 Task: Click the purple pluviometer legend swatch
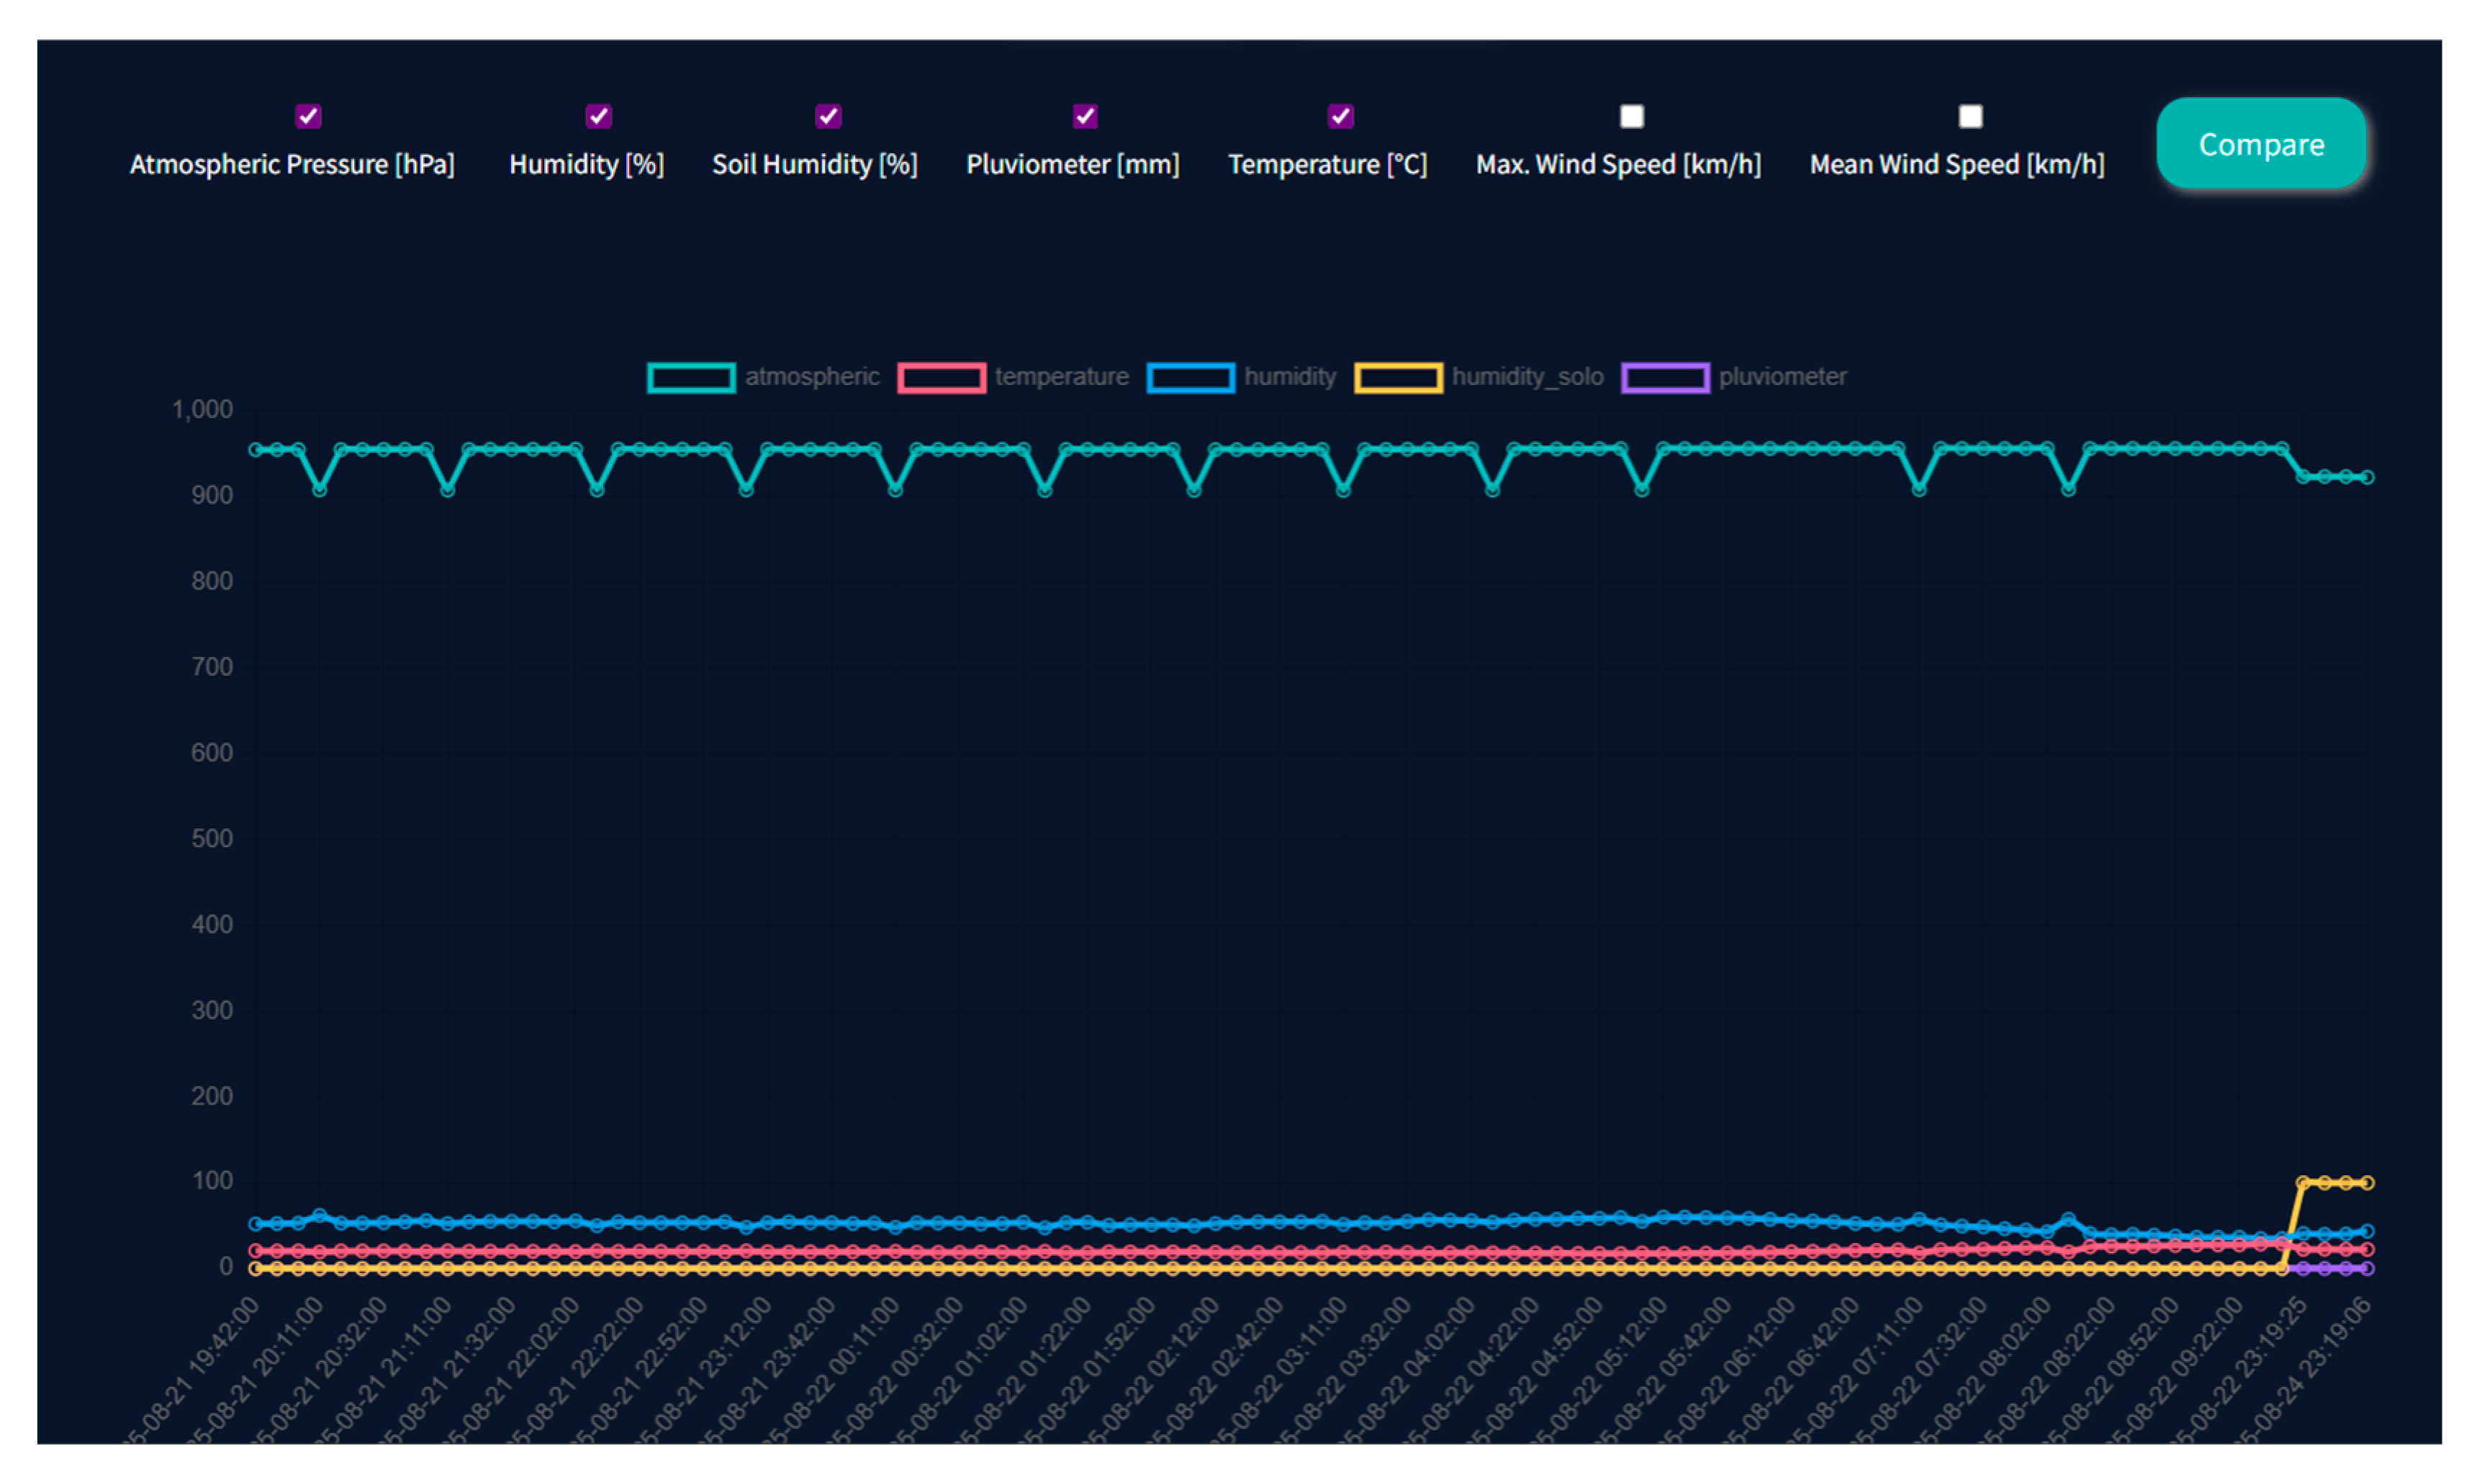(1664, 377)
